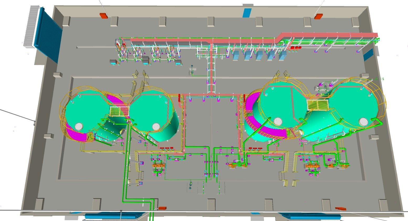Viewport: 408px width, 221px height.
Task: Click the grey manhole cover on far-right tank
Action: pyautogui.click(x=364, y=122)
